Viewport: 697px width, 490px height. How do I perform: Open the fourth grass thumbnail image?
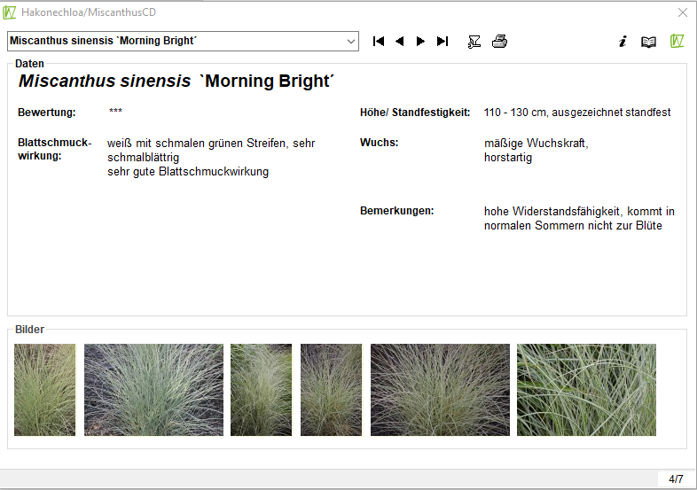pos(331,390)
